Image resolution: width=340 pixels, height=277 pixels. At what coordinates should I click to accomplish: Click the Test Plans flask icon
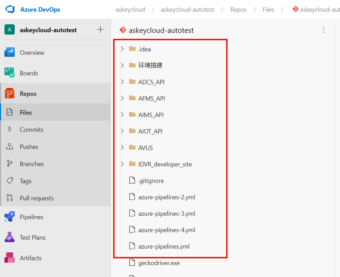click(x=10, y=237)
